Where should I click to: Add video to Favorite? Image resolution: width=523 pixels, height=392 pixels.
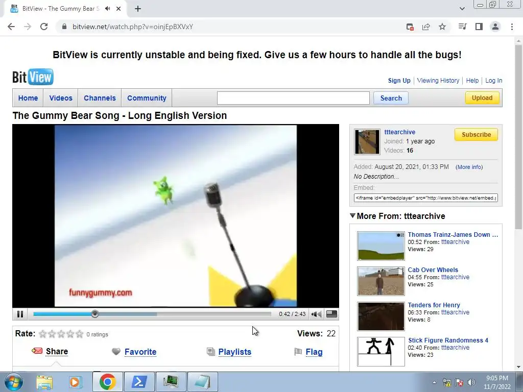pos(140,352)
